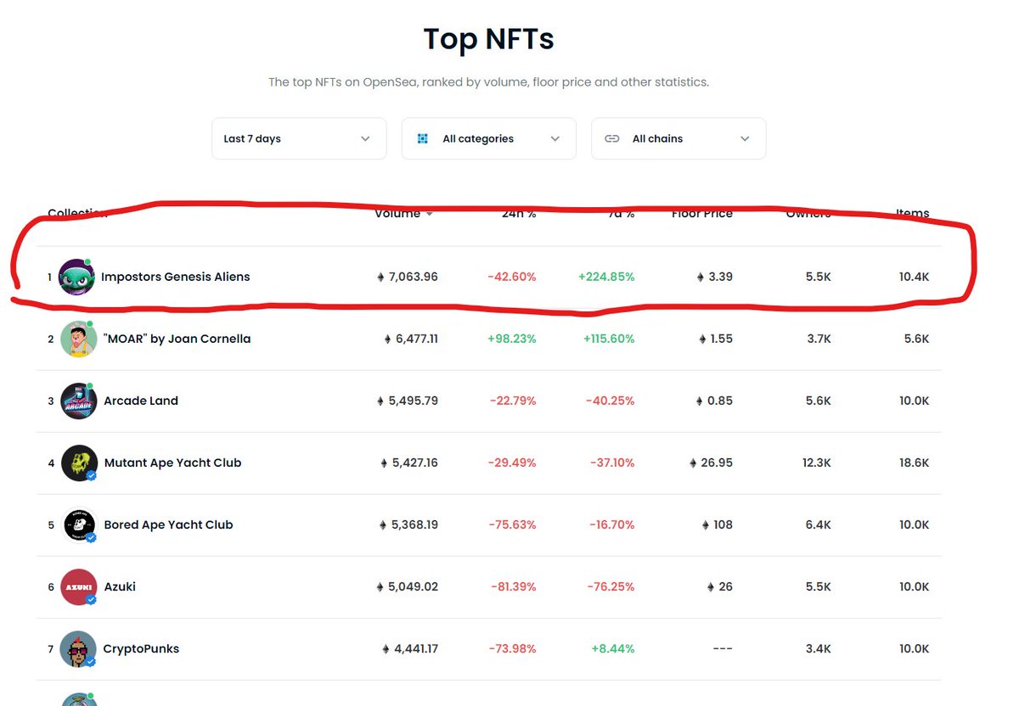Screen dimensions: 1019x706
Task: Click the Mutant Ape Yacht Club avatar icon
Action: tap(79, 462)
